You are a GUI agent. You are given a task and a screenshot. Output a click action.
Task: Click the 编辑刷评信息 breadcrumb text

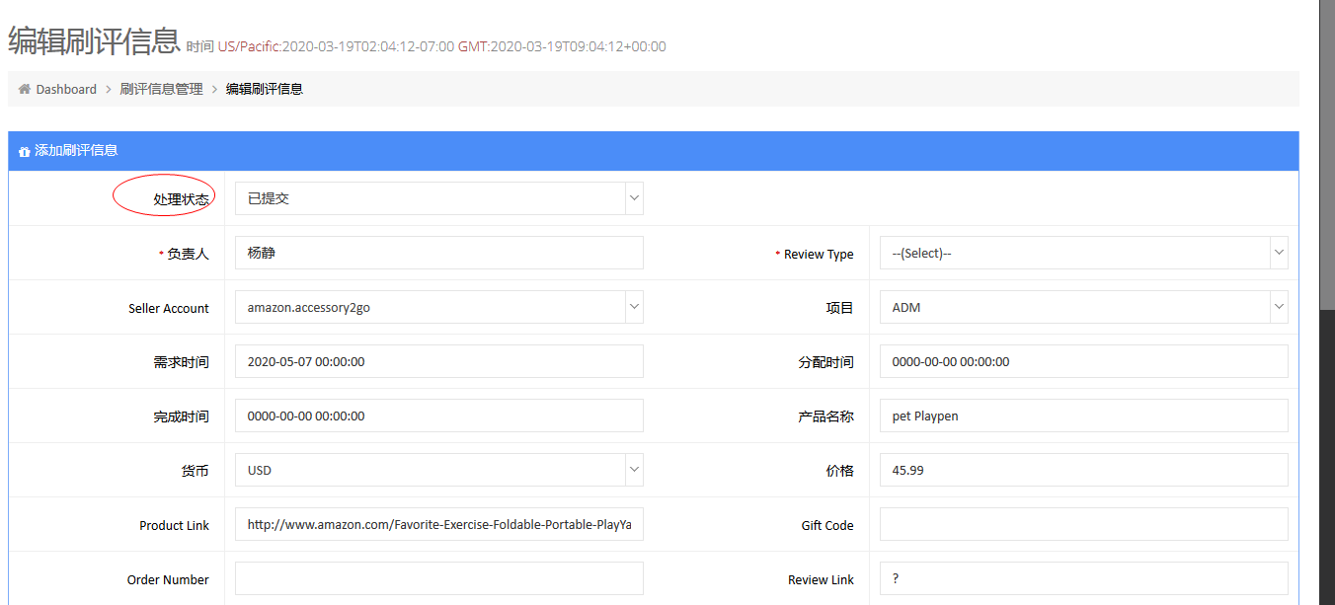pos(265,89)
